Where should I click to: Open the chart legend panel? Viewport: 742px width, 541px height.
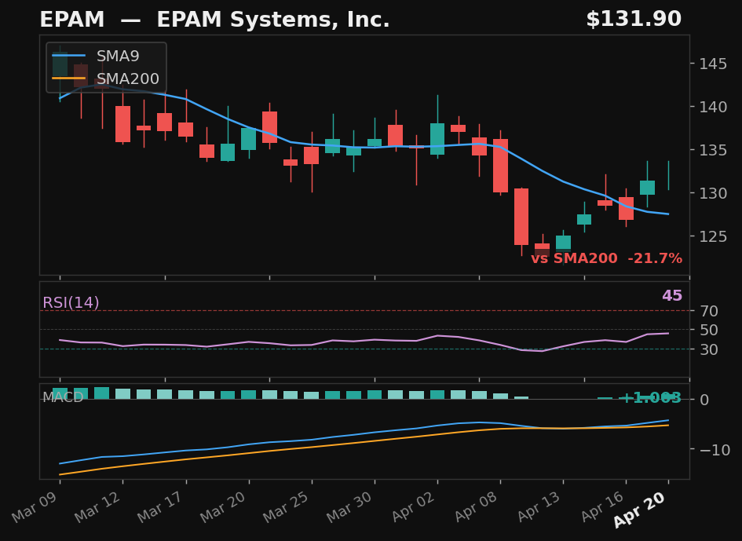104,68
